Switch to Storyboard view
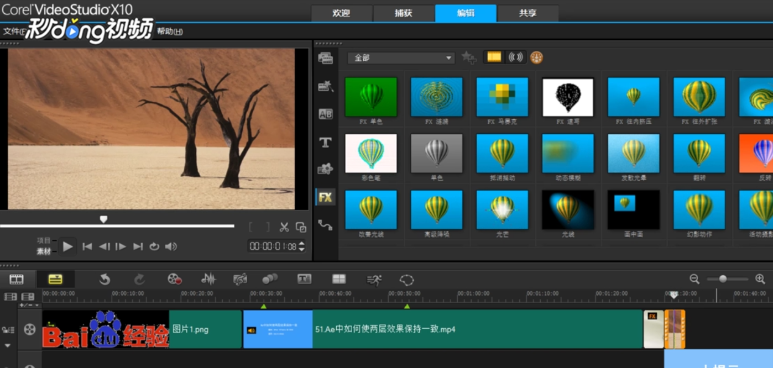The image size is (773, 368). tap(17, 279)
